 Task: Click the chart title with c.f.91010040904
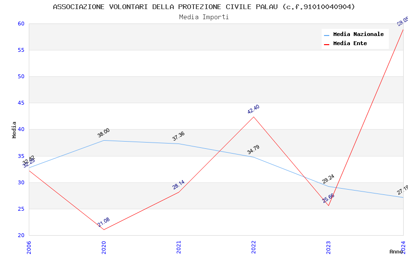pos(204,7)
